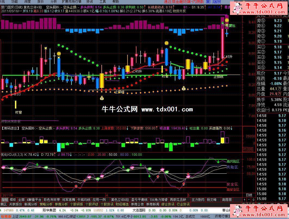This screenshot has height=219, width=289.
Task: Switch to the 指标 tab
Action: click(4, 199)
